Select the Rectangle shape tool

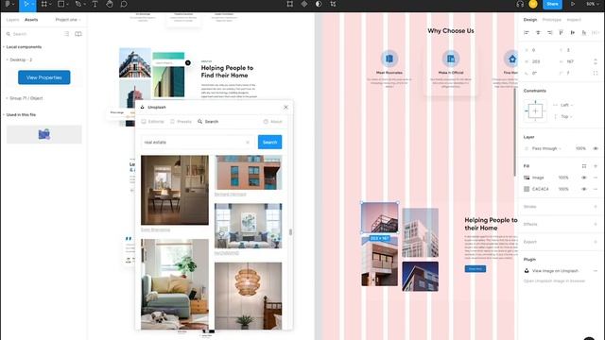(x=60, y=4)
